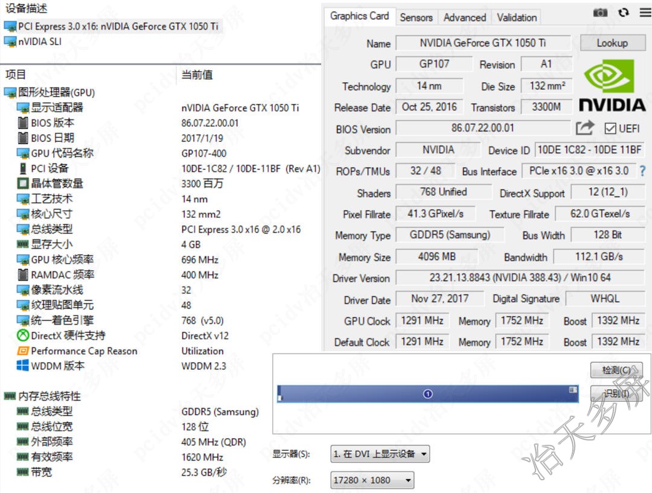Click the 识别(I) identify button
652x493 pixels.
pos(616,393)
